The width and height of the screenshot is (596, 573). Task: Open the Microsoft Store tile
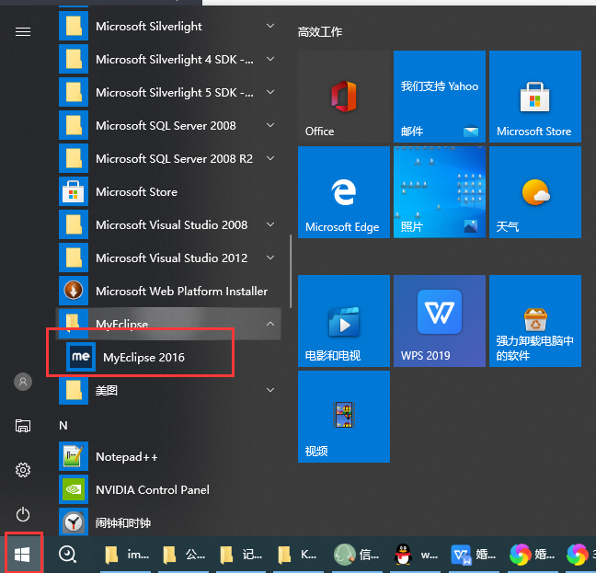(x=535, y=97)
